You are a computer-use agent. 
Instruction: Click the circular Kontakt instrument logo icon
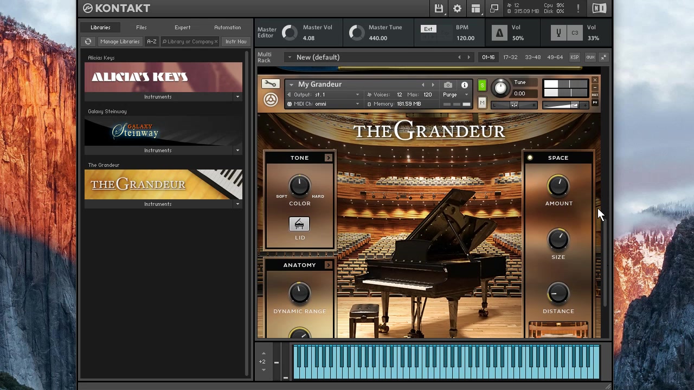[270, 100]
